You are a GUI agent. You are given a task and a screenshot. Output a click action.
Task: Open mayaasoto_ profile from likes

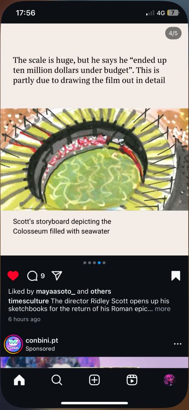click(56, 291)
